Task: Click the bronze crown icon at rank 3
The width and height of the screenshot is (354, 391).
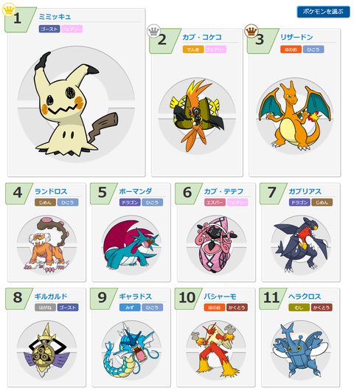Action: point(251,31)
